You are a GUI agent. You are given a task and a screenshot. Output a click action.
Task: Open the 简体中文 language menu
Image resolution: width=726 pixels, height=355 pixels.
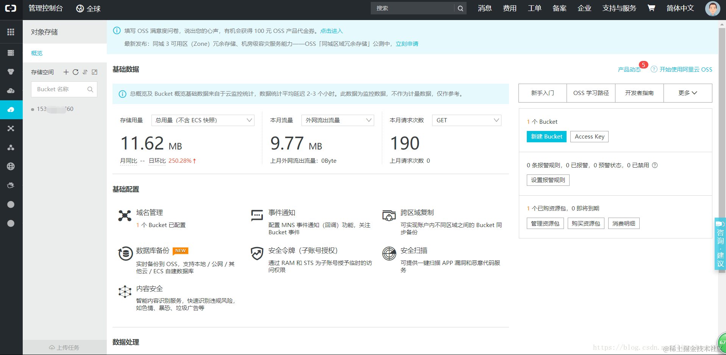[680, 8]
